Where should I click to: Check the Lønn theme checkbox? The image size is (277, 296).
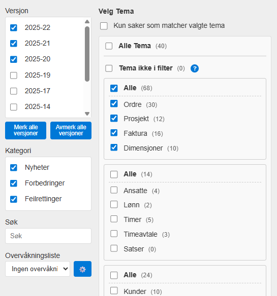pos(114,204)
